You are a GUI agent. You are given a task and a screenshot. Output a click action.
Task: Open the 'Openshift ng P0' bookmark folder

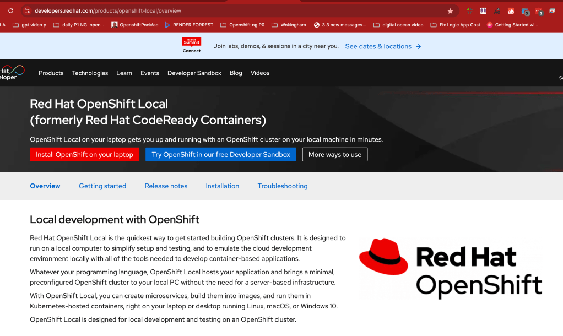[x=242, y=25]
